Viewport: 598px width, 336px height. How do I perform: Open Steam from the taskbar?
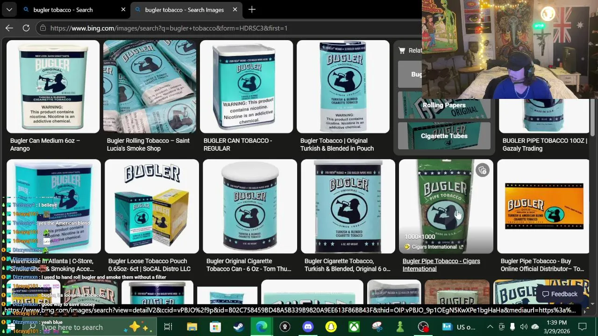[238, 327]
